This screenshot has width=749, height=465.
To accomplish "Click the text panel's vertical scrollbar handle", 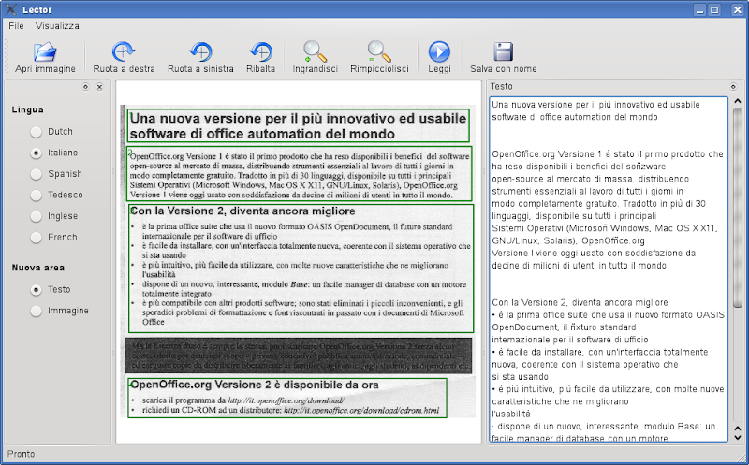I will click(x=738, y=208).
